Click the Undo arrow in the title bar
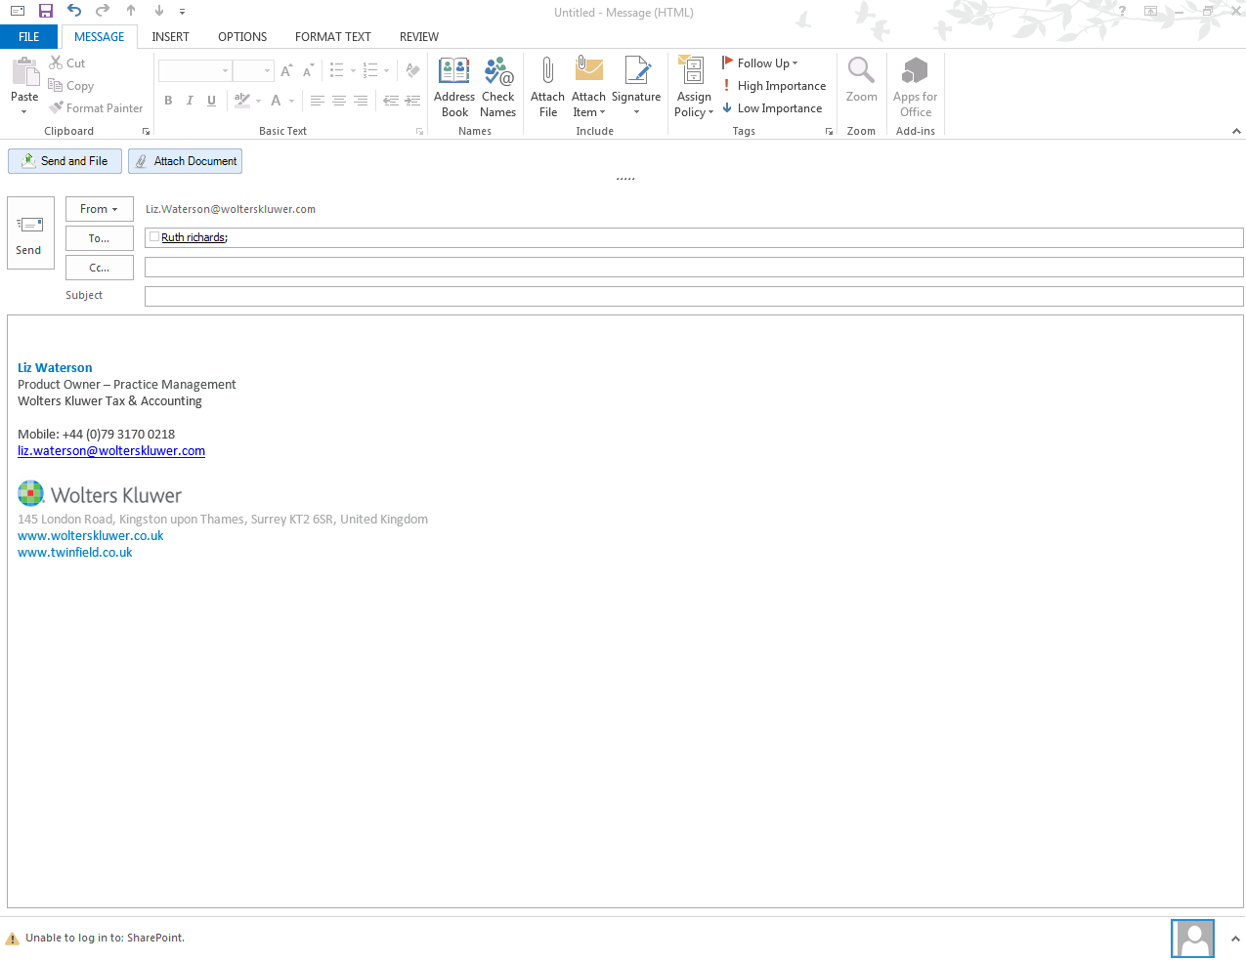 point(74,11)
